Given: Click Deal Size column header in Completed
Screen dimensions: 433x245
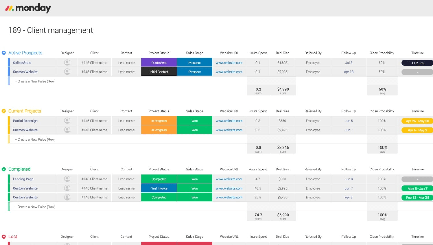Looking at the screenshot, I should tap(282, 169).
